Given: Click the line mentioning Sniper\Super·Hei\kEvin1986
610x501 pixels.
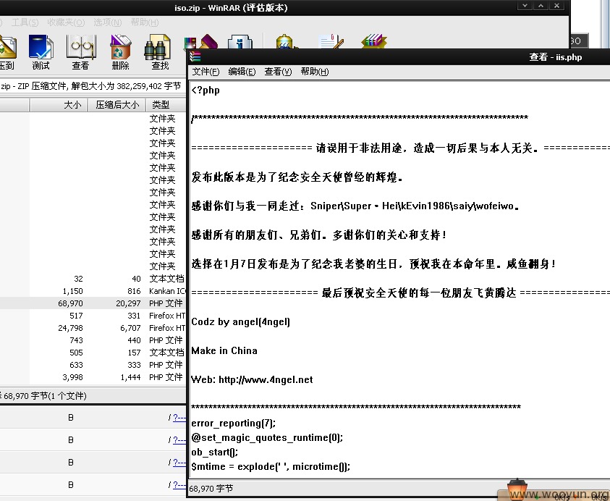Looking at the screenshot, I should tap(355, 206).
